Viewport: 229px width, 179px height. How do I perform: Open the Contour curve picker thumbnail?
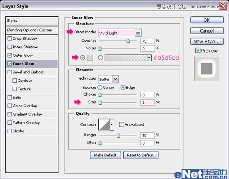point(104,125)
